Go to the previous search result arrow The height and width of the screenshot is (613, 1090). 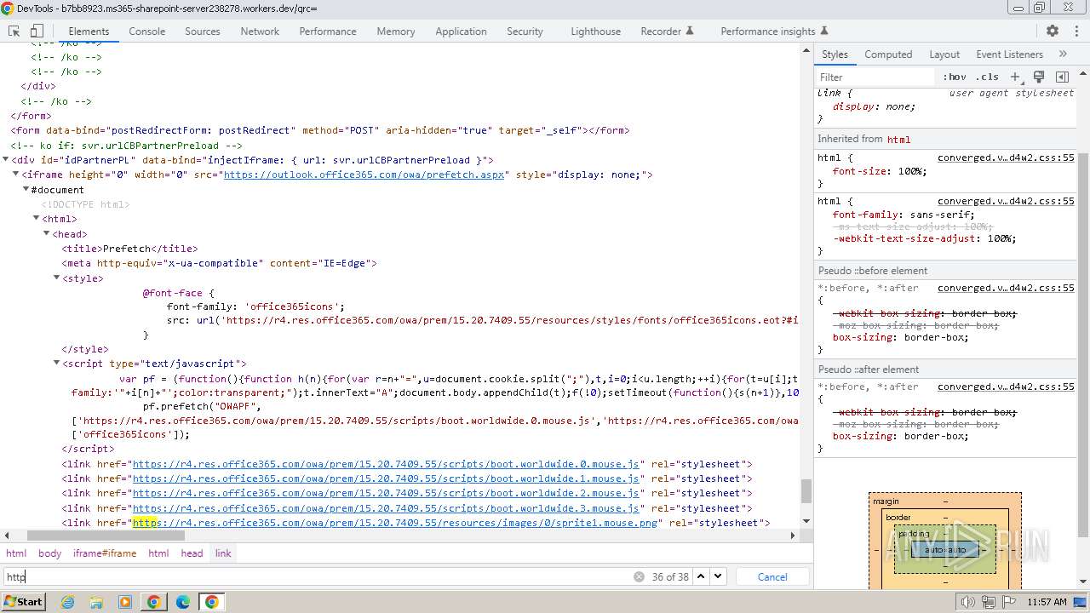(701, 576)
